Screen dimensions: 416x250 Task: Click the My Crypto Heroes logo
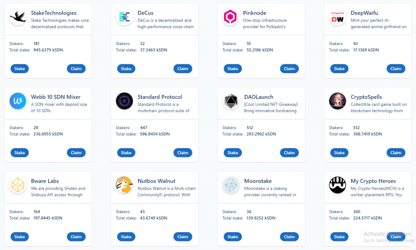pos(338,185)
